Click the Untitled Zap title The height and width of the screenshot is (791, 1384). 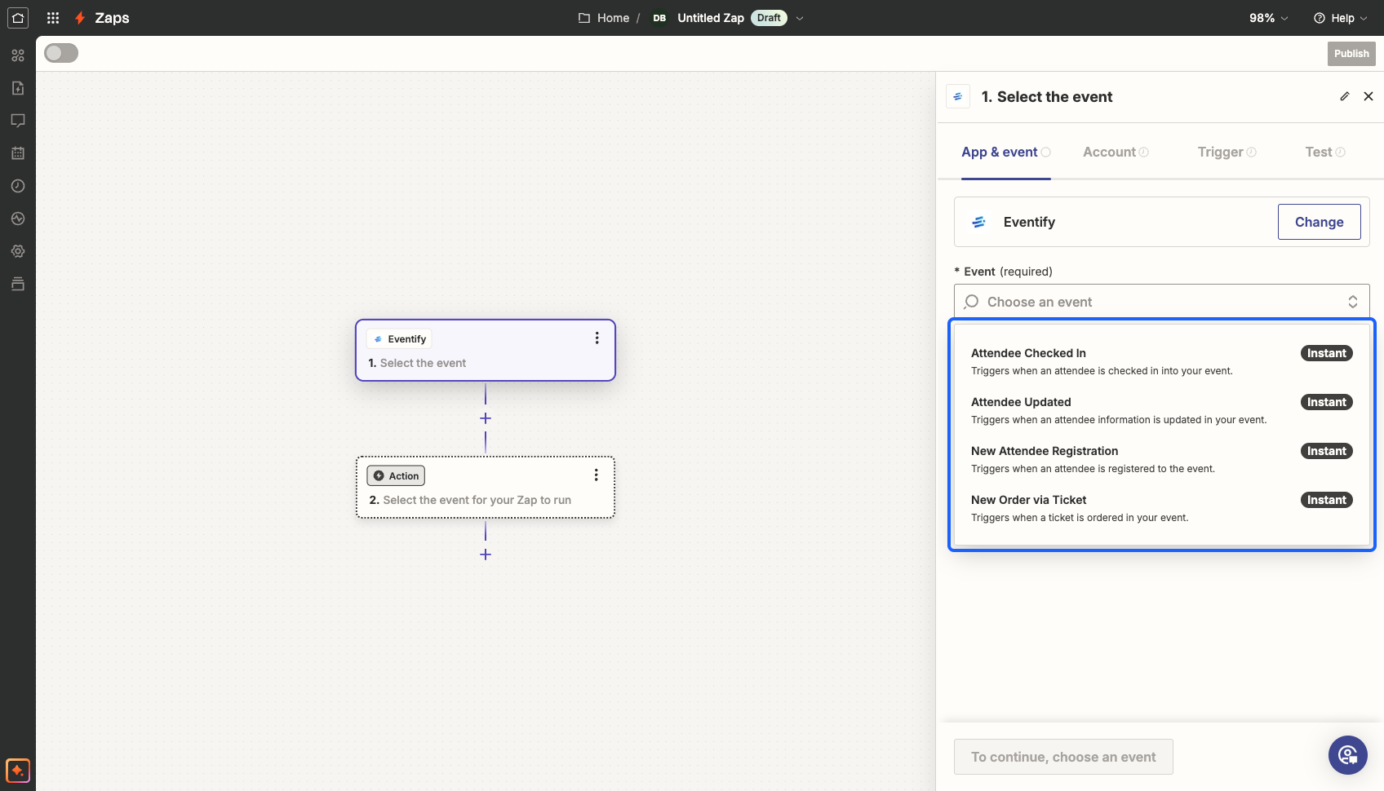pyautogui.click(x=711, y=18)
